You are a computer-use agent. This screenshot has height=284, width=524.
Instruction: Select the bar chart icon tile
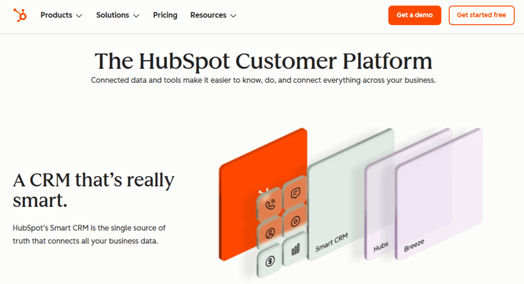pyautogui.click(x=295, y=249)
